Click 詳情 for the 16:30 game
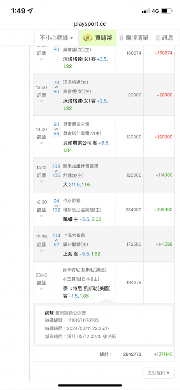Viewport: 180px width, 390px height. 42,210
